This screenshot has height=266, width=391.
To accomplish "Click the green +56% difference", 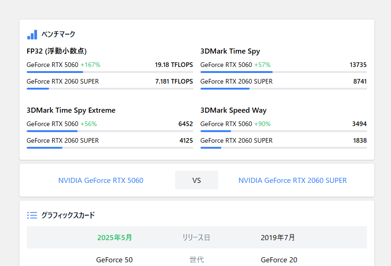I will click(89, 124).
